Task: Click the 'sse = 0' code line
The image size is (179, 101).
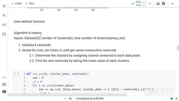Action: 38,78
